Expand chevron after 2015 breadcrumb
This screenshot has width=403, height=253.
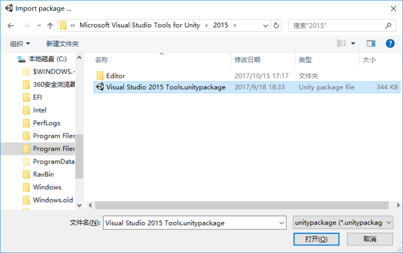point(234,25)
